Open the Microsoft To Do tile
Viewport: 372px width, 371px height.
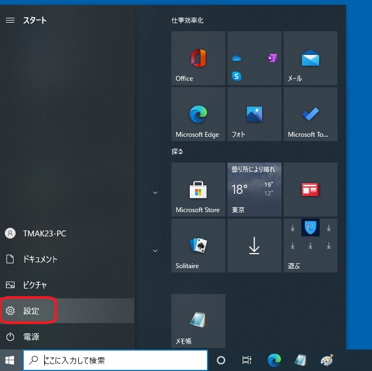coord(310,114)
